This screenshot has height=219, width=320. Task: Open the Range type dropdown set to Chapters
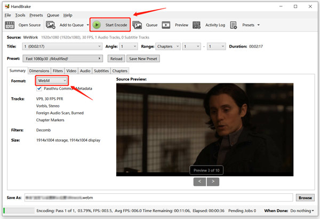coord(168,46)
